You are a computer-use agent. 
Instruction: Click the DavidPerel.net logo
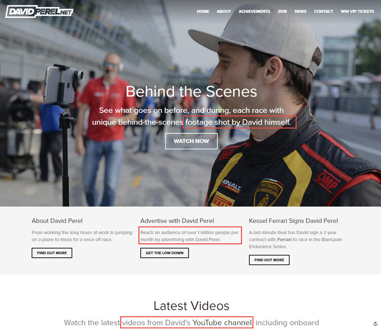(39, 11)
